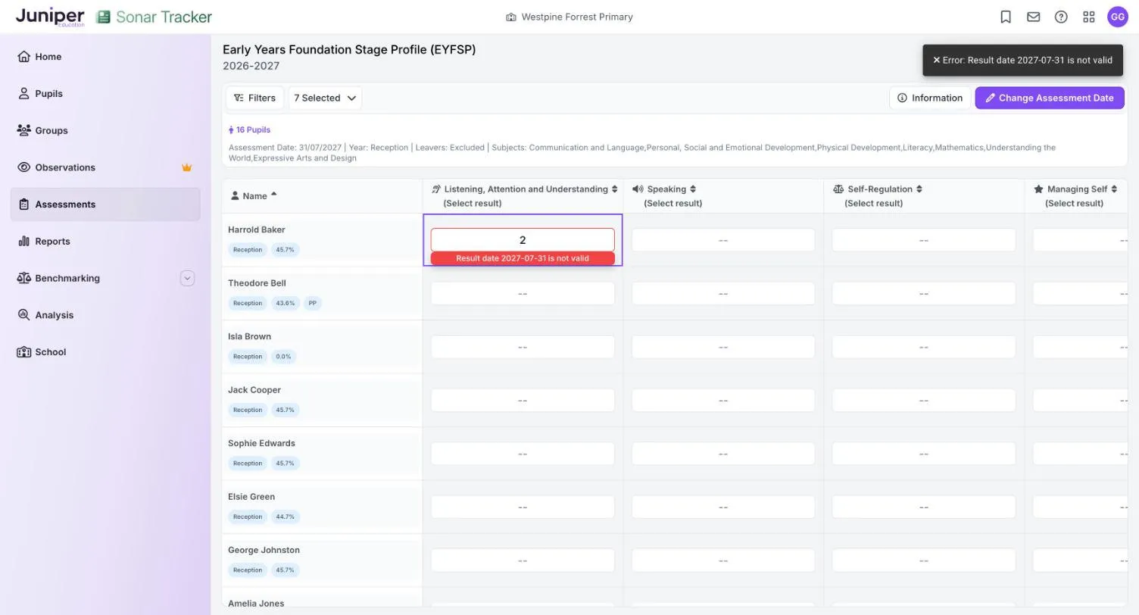1139x615 pixels.
Task: Click the Information button
Action: (930, 98)
